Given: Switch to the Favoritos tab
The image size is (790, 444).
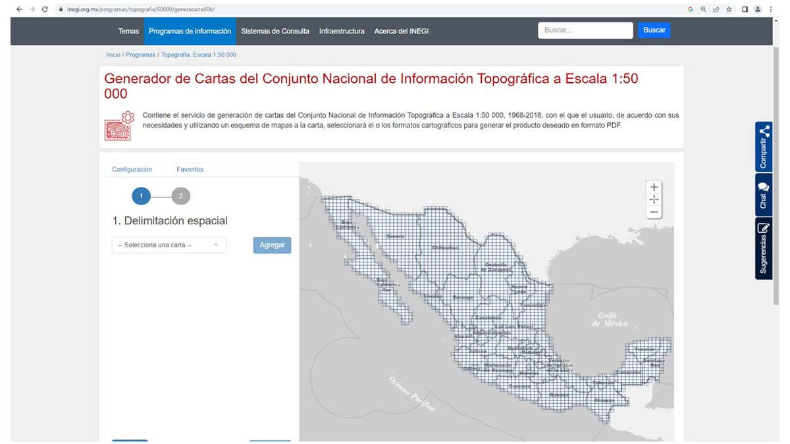Looking at the screenshot, I should click(x=190, y=170).
